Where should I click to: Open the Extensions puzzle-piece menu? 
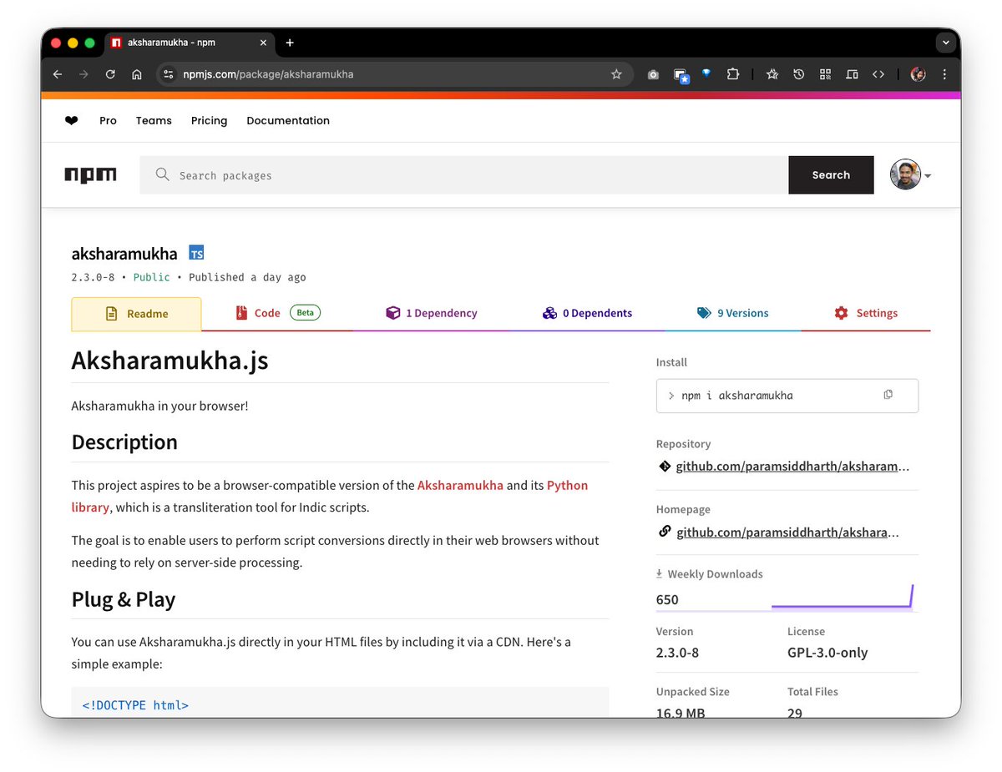[x=732, y=74]
